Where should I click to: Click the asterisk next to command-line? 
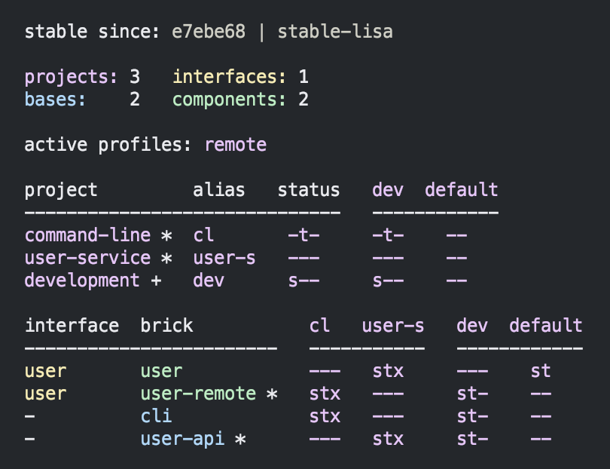[166, 236]
